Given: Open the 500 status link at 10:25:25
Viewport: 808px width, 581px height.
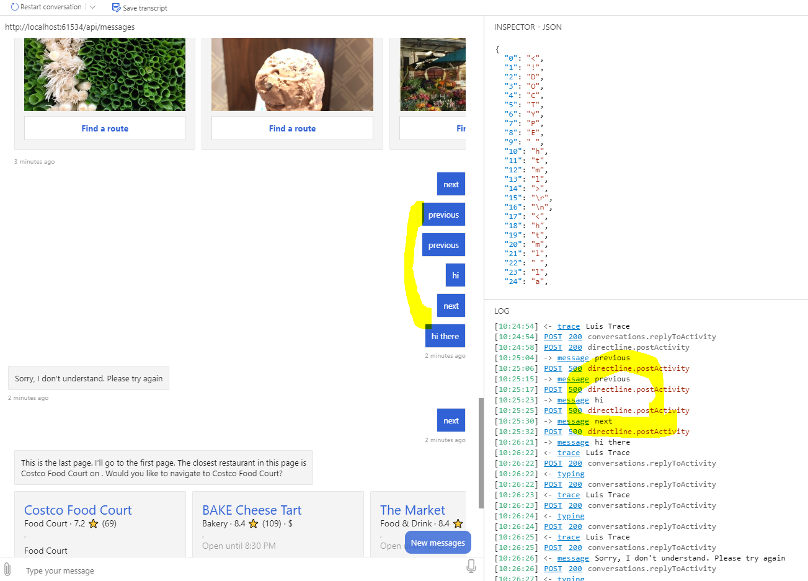Looking at the screenshot, I should (575, 410).
